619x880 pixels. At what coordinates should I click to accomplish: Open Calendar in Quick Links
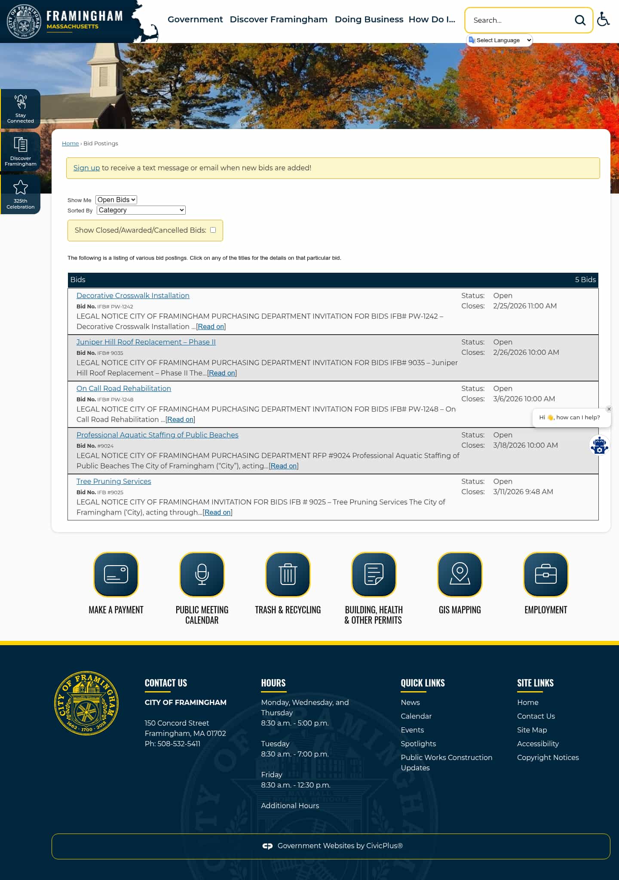point(416,716)
